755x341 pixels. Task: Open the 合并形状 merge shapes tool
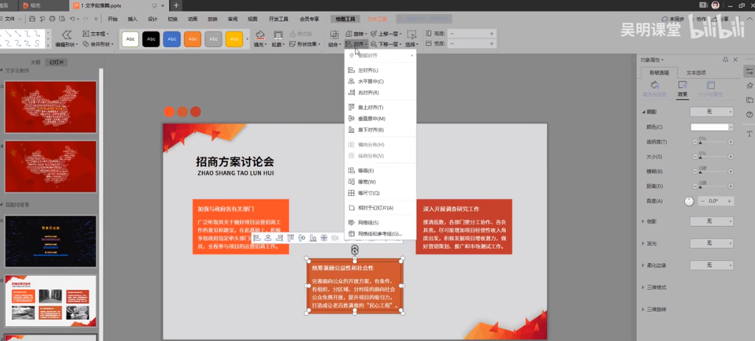coord(98,44)
